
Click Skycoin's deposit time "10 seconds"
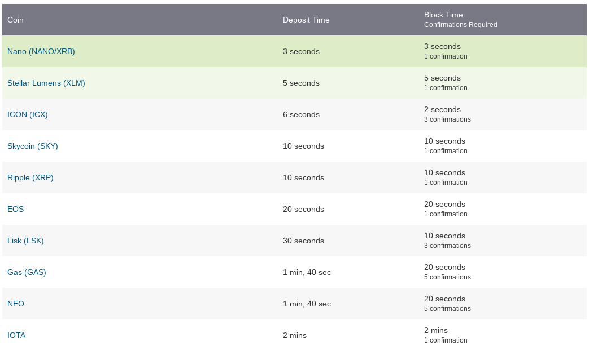click(303, 146)
